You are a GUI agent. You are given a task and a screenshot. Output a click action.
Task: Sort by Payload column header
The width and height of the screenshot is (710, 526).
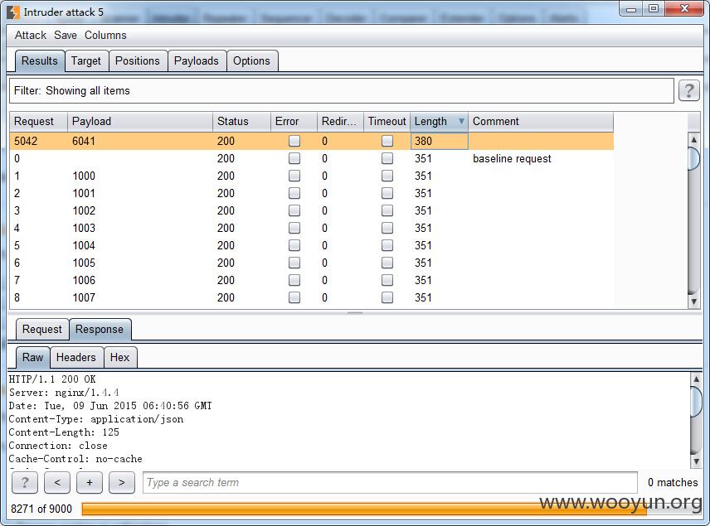pos(140,121)
